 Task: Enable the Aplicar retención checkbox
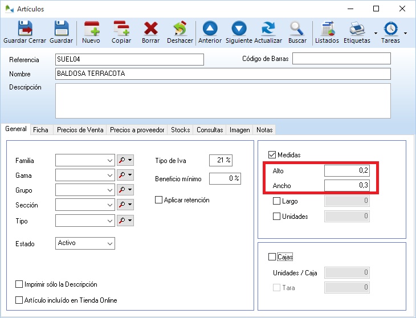pos(159,200)
